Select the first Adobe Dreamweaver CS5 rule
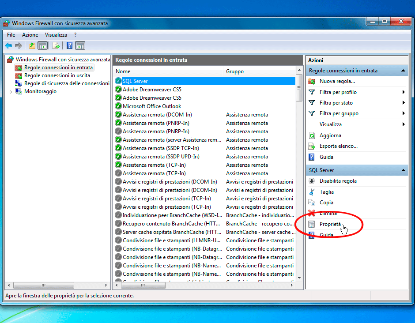415x323 pixels. (x=152, y=90)
